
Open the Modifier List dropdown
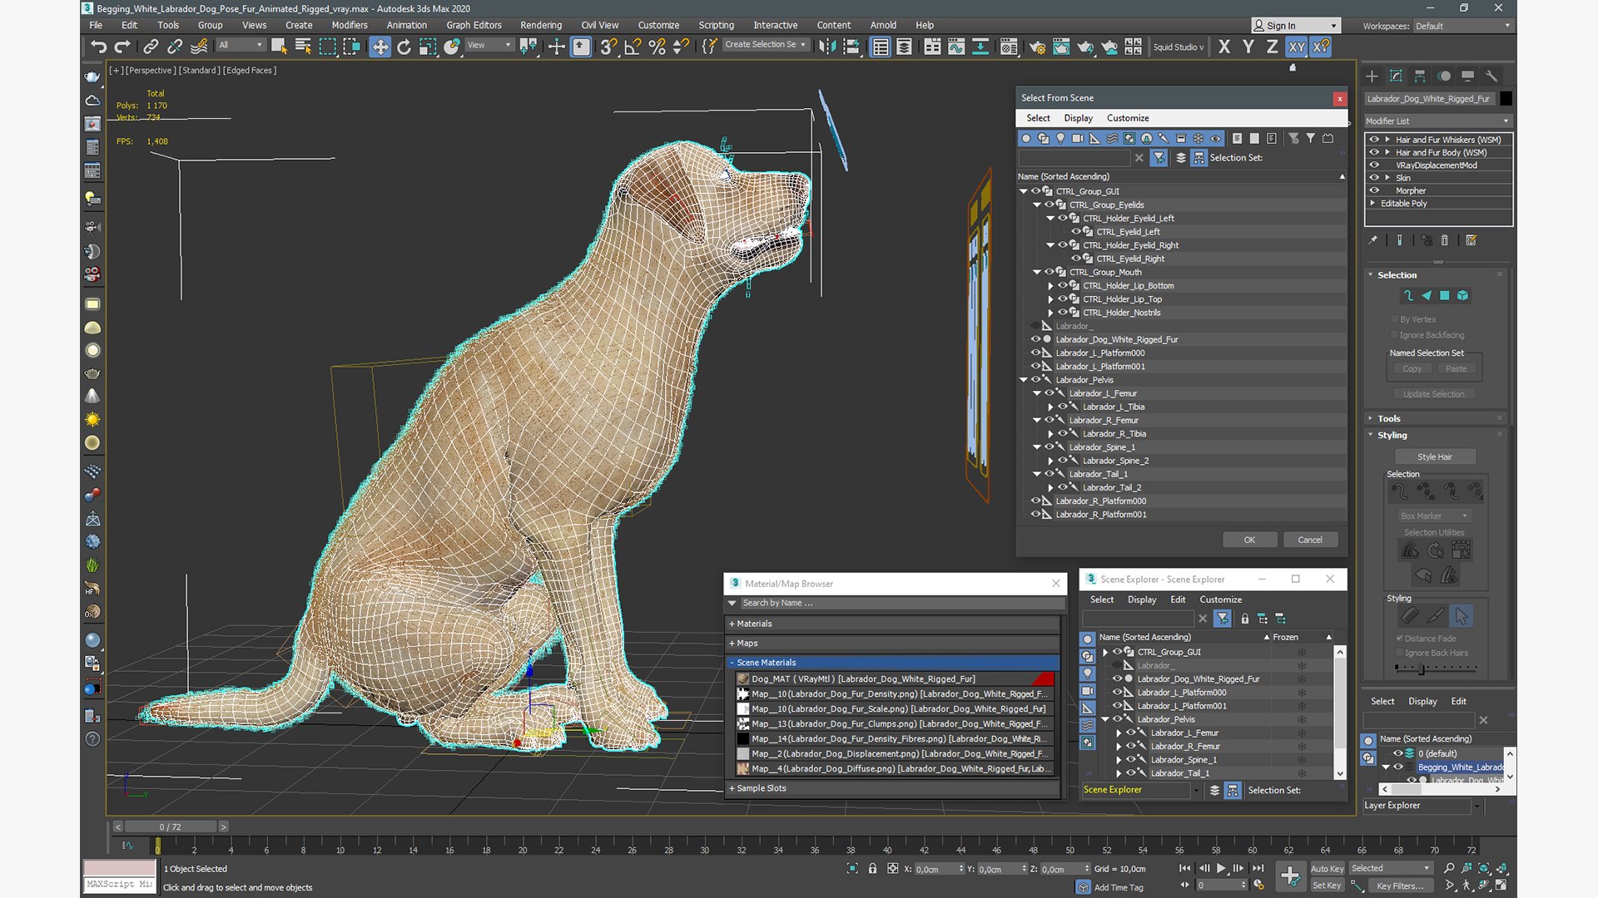click(1437, 121)
